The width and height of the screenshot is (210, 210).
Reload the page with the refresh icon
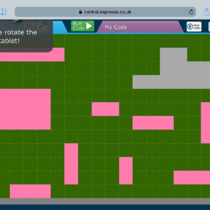tap(191, 12)
